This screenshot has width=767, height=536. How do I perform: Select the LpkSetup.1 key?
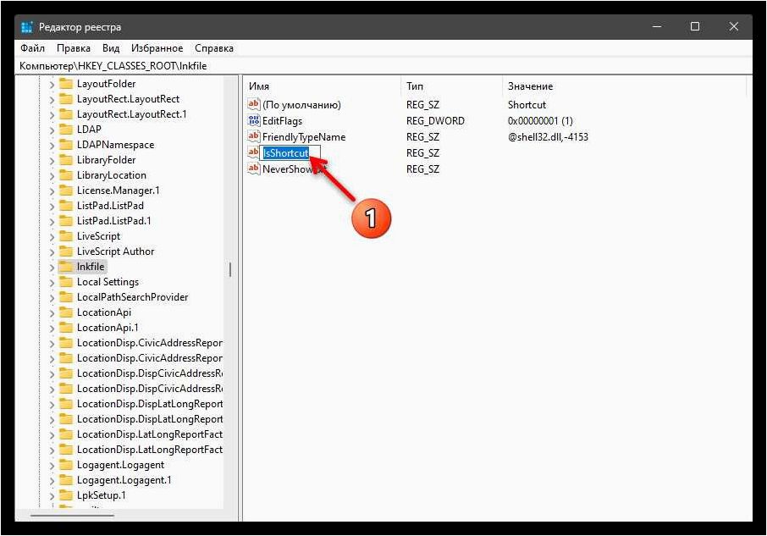[x=102, y=495]
